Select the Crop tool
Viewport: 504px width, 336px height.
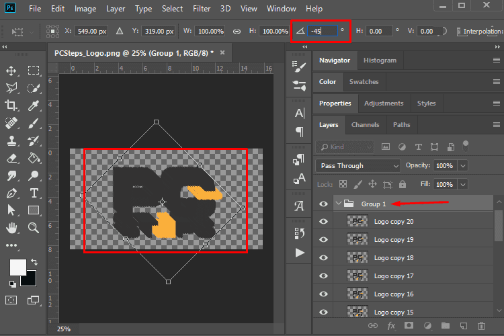11,106
